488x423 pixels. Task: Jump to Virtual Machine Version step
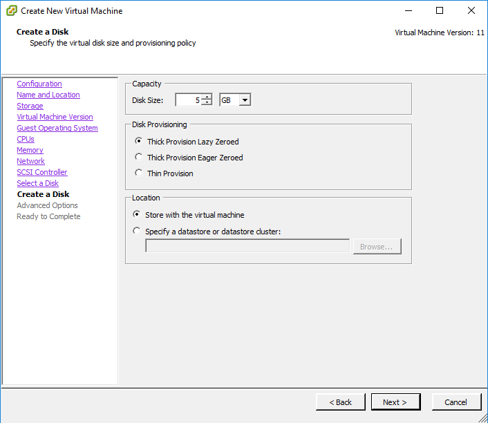tap(55, 117)
